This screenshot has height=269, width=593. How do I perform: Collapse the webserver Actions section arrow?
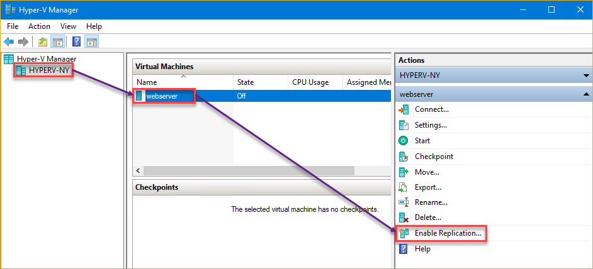[x=586, y=94]
